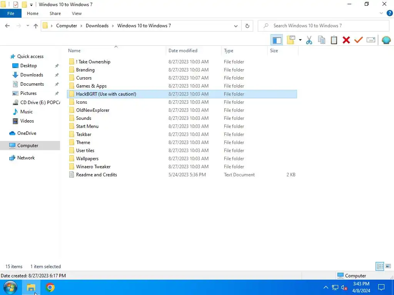Click the Cut scissors icon
Viewport: 394px width, 295px height.
coord(309,40)
